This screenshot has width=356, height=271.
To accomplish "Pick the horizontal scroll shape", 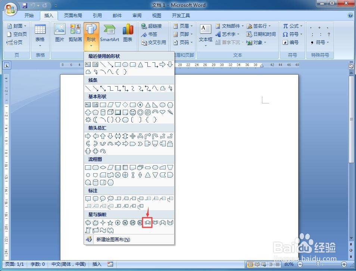I will 96,230.
